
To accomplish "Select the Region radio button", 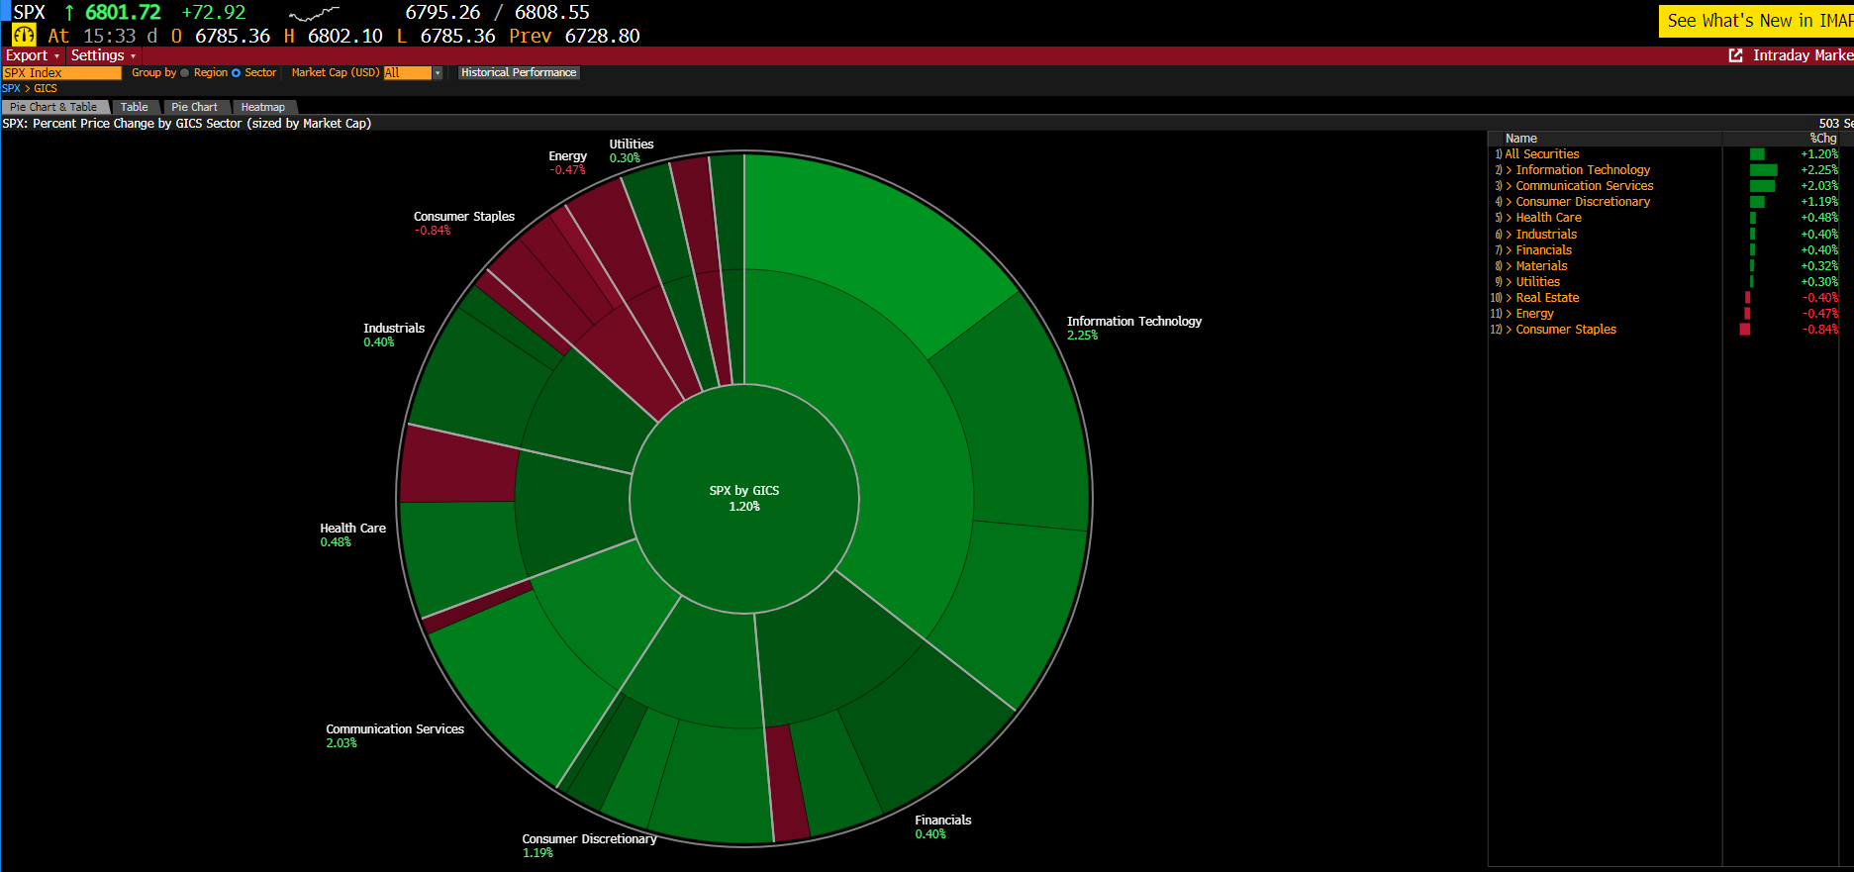I will [185, 73].
